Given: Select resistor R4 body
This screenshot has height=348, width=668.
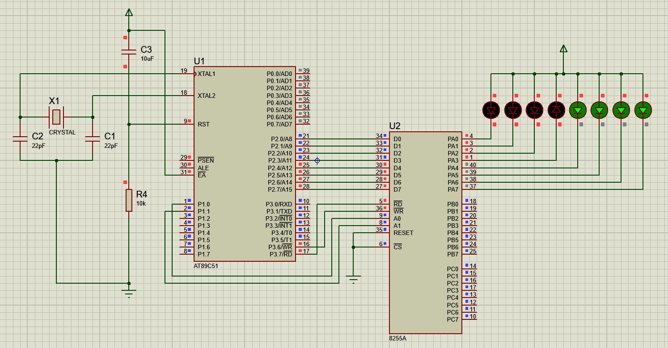Looking at the screenshot, I should click(x=129, y=200).
